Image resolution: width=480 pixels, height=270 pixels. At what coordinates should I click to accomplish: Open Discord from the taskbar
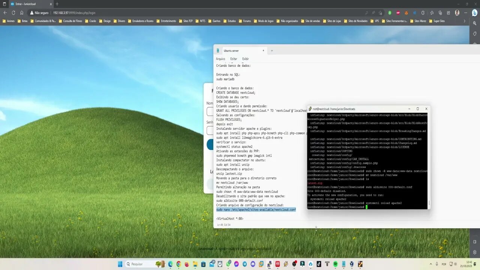(x=253, y=264)
